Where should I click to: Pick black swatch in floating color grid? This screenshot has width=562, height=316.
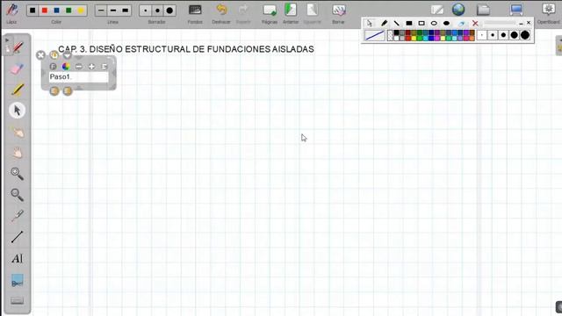click(396, 32)
